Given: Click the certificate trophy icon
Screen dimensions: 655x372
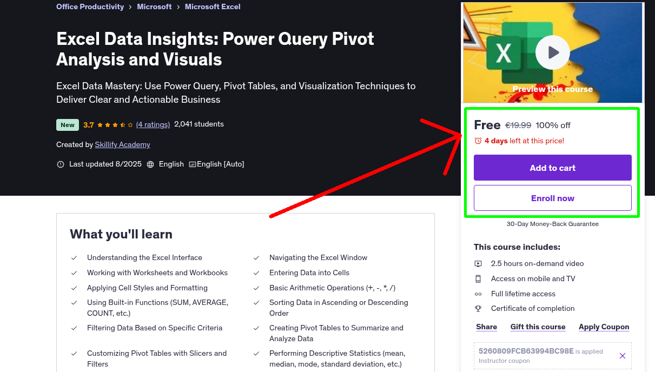Looking at the screenshot, I should point(478,309).
